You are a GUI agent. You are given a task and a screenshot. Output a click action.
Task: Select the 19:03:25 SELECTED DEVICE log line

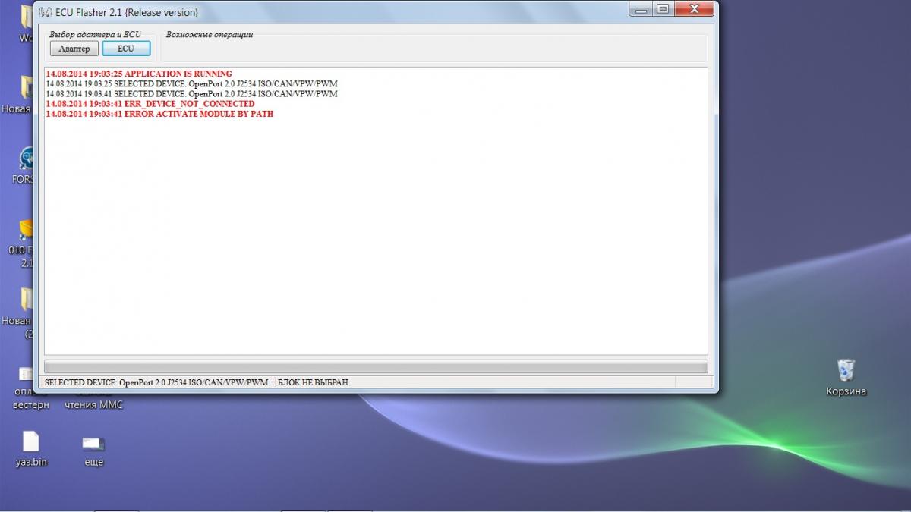coord(191,83)
